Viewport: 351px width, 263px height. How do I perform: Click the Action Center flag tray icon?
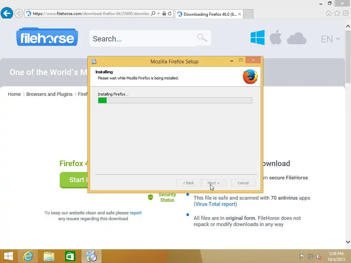point(302,256)
